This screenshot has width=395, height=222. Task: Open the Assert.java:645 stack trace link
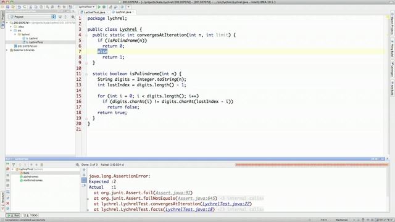tap(196, 199)
